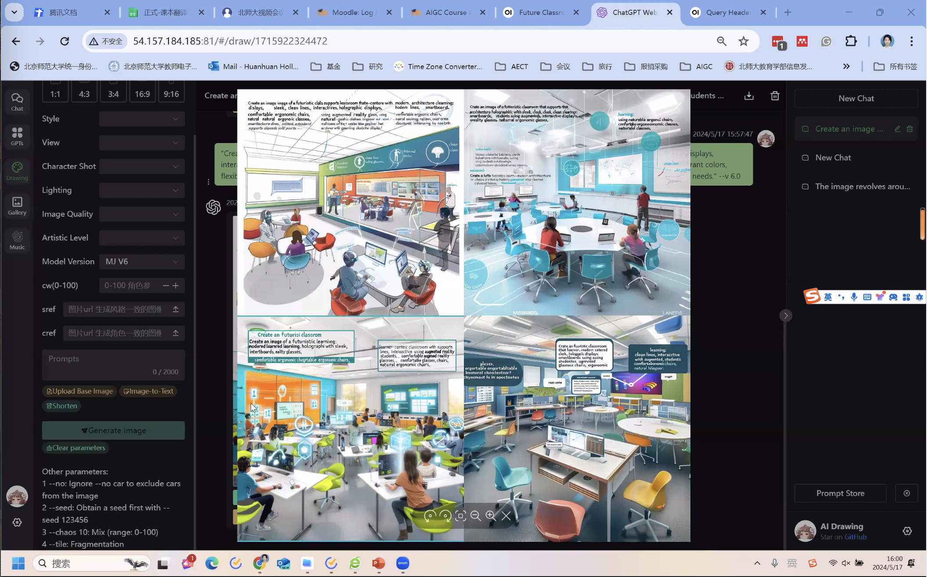This screenshot has width=927, height=577.
Task: Increase the cw value with plus
Action: 176,286
